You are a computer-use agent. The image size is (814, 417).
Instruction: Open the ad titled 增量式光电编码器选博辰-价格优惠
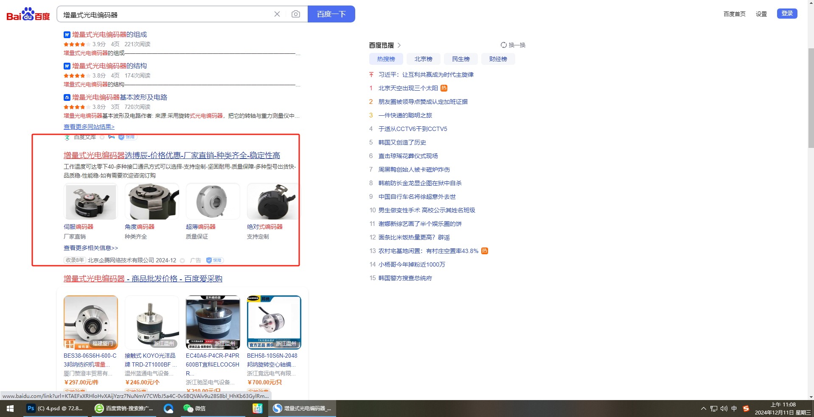point(172,156)
